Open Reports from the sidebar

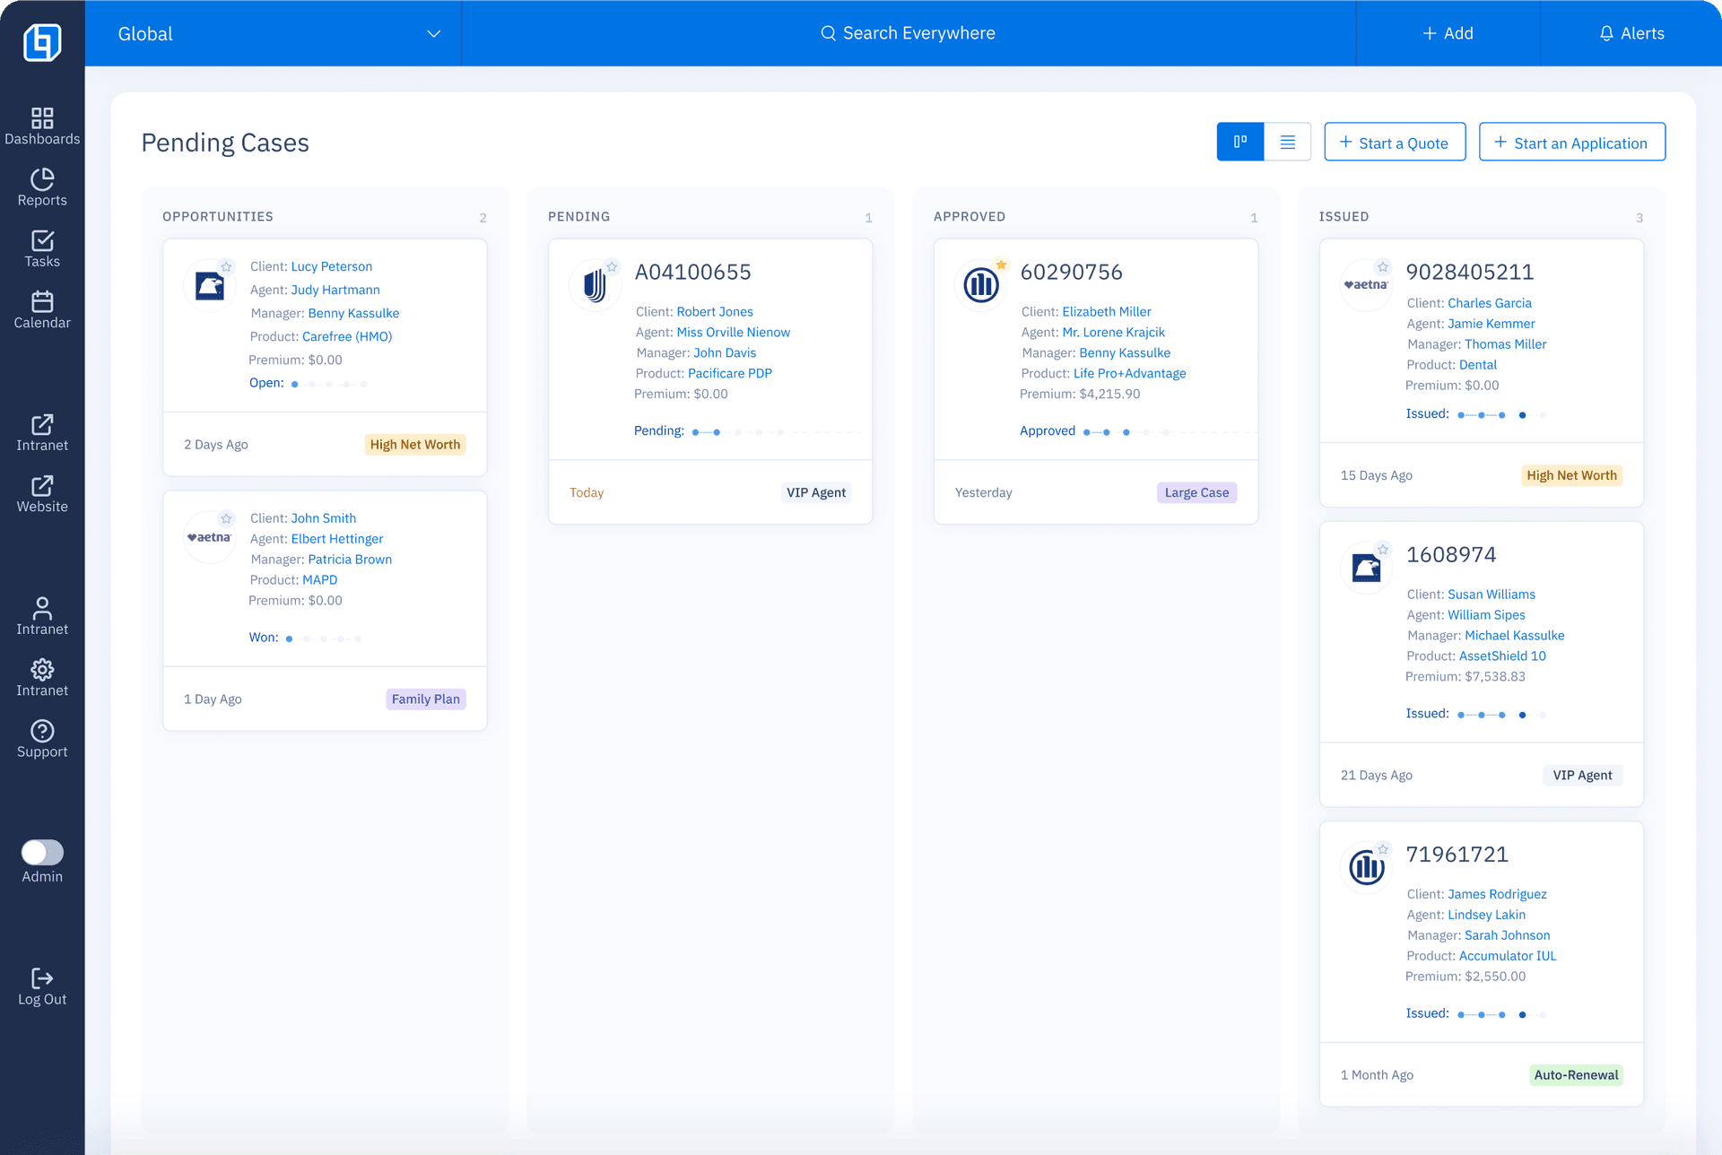[x=42, y=179]
